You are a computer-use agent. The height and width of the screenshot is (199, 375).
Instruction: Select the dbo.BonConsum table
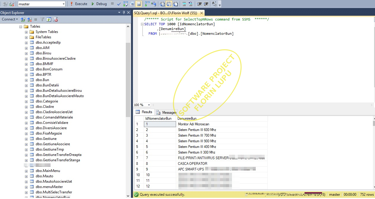coord(49,69)
